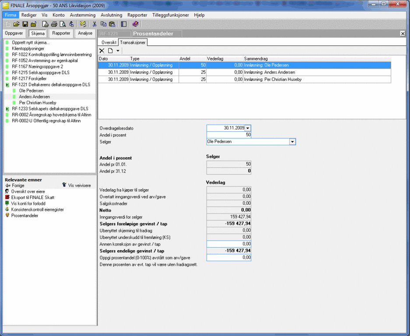
Task: Delete transaction with the X icon
Action: (102, 51)
